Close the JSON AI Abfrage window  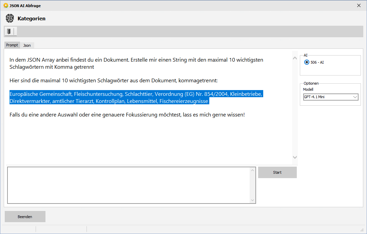359,5
